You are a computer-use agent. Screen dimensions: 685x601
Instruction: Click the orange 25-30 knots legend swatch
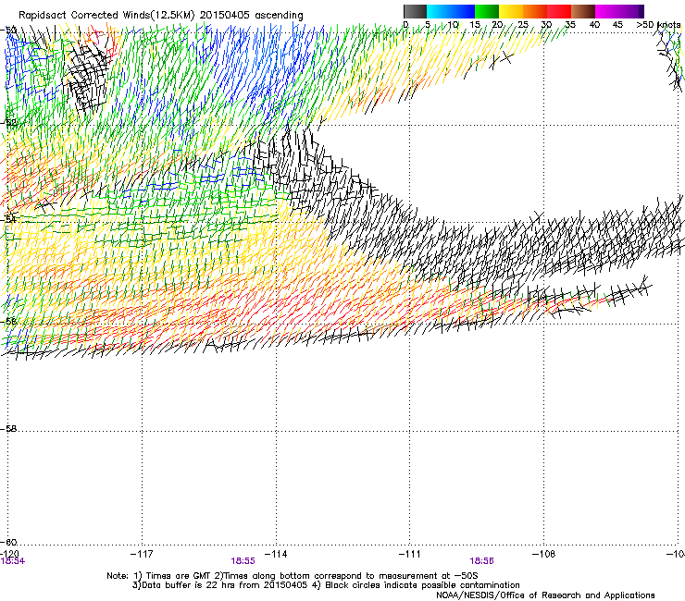pyautogui.click(x=535, y=11)
